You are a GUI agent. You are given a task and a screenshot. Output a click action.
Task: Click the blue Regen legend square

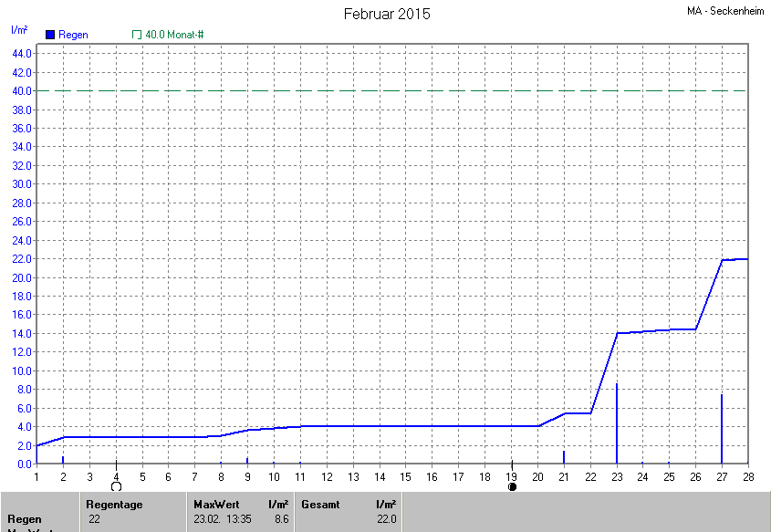[x=50, y=35]
